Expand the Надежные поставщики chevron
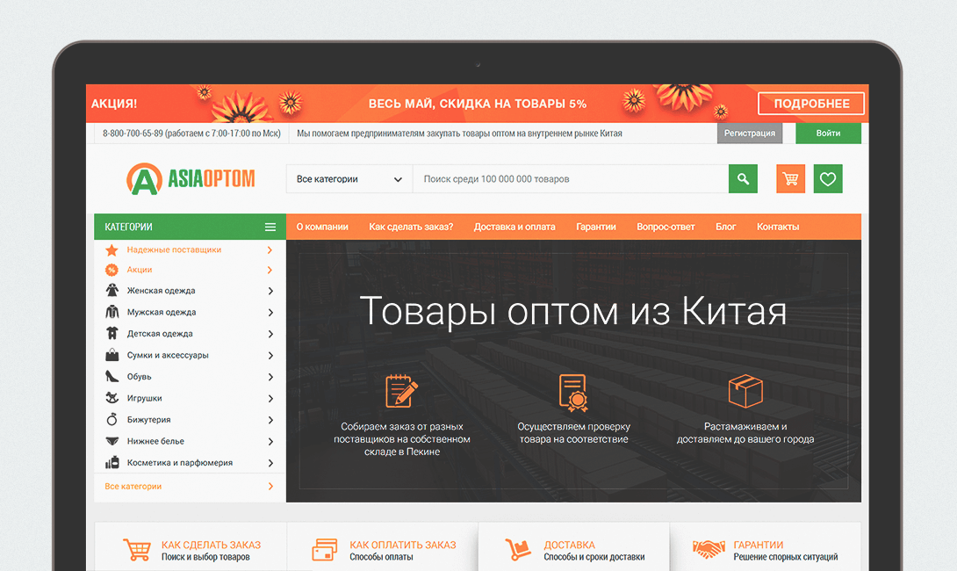Screen dimensions: 957x571 point(270,250)
